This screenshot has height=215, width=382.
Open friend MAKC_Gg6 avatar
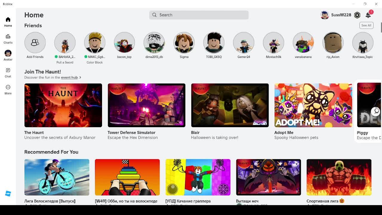[95, 42]
